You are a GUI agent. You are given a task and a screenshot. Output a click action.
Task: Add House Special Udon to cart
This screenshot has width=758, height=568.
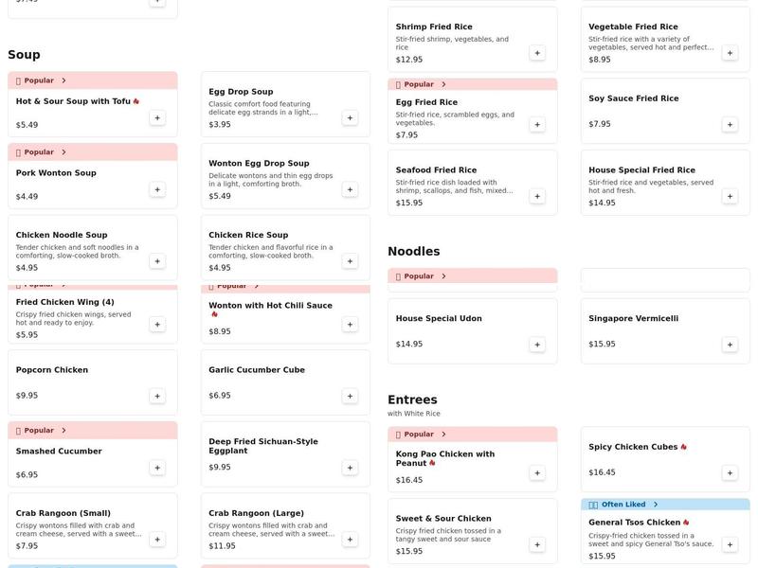pyautogui.click(x=537, y=345)
